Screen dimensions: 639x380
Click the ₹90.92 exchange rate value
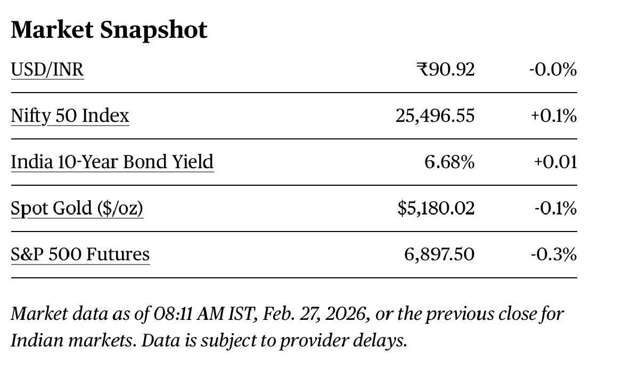(445, 70)
